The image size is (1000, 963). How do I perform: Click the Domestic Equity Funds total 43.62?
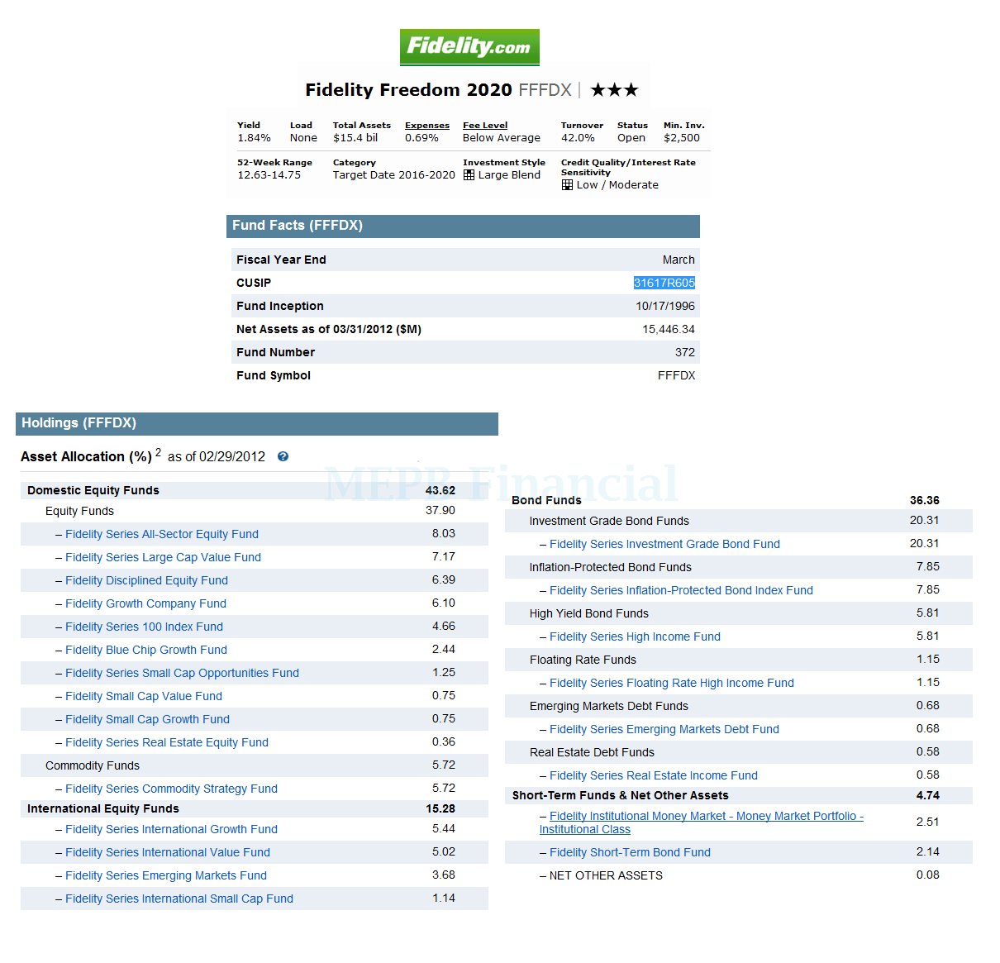[440, 490]
